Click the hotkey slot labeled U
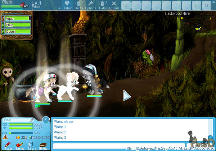216x151 pixels. click(x=197, y=5)
